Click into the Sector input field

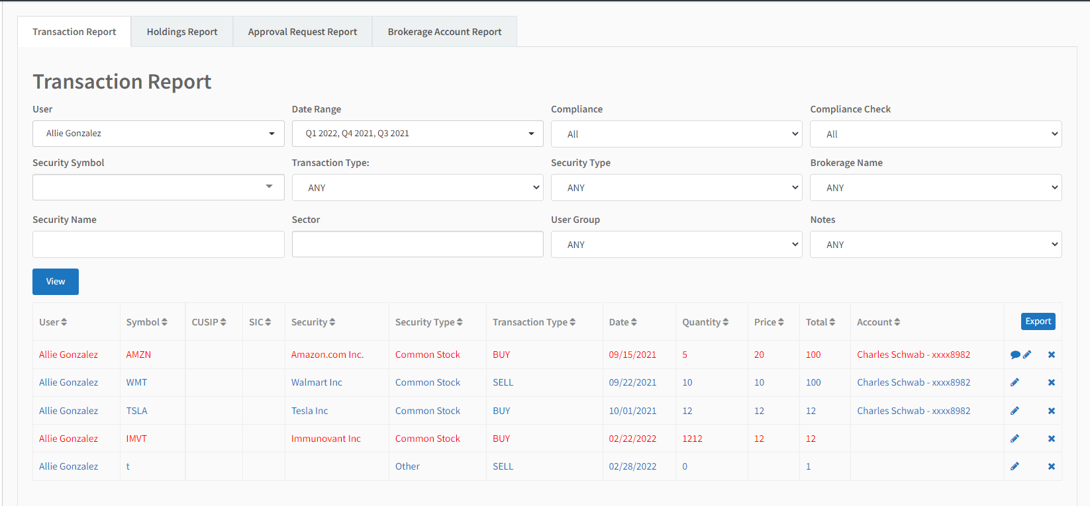pos(417,244)
